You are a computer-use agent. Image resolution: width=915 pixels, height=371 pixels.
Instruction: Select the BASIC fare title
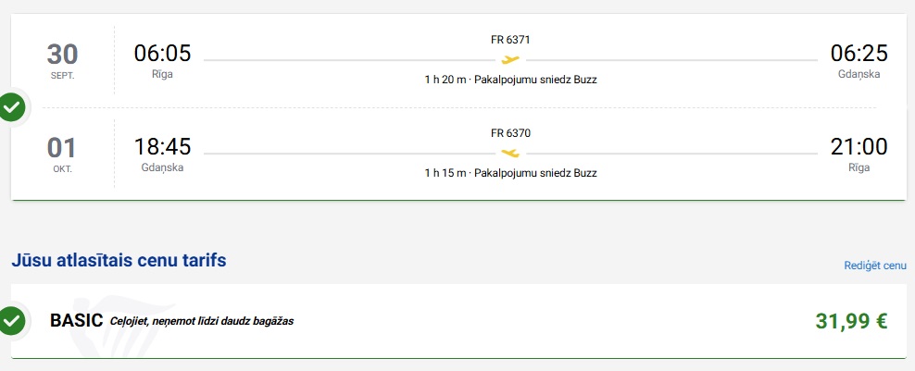point(77,320)
